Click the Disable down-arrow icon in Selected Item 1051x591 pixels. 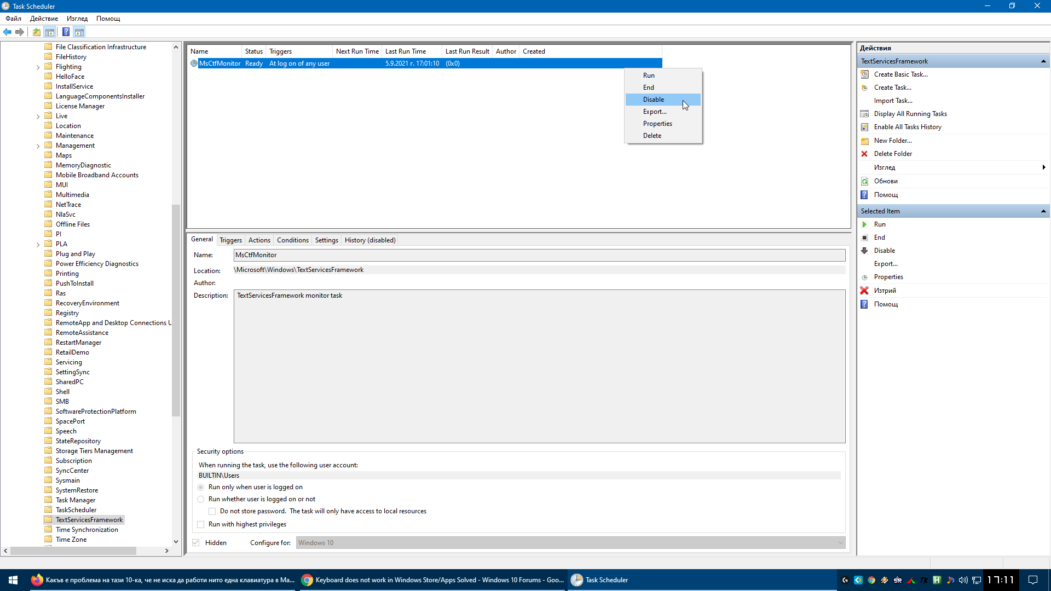865,251
